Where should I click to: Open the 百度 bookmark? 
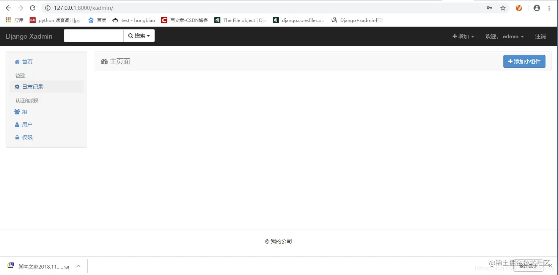[97, 20]
